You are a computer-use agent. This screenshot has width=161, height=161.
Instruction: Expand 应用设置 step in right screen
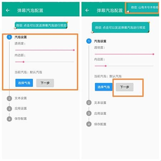coord(100,113)
